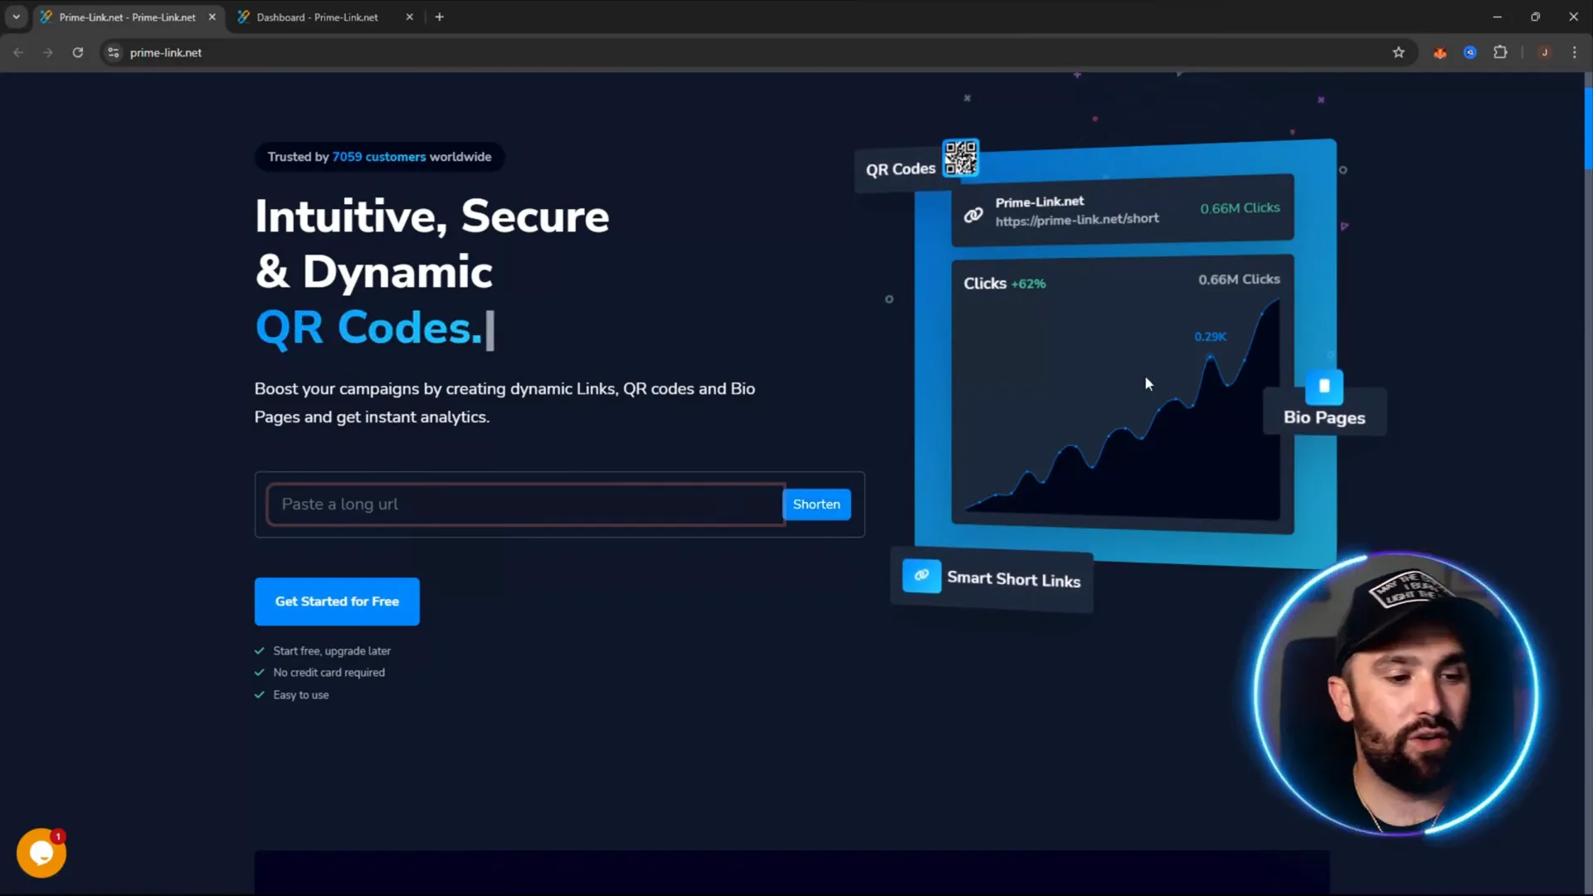Open the tab search dropdown arrow
Screen dimensions: 1593x896
[16, 17]
